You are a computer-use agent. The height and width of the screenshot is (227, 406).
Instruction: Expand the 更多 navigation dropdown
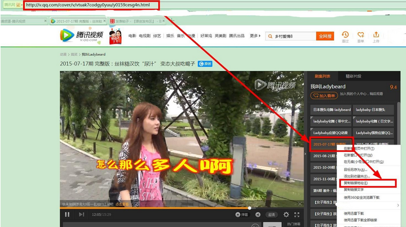[x=255, y=36]
